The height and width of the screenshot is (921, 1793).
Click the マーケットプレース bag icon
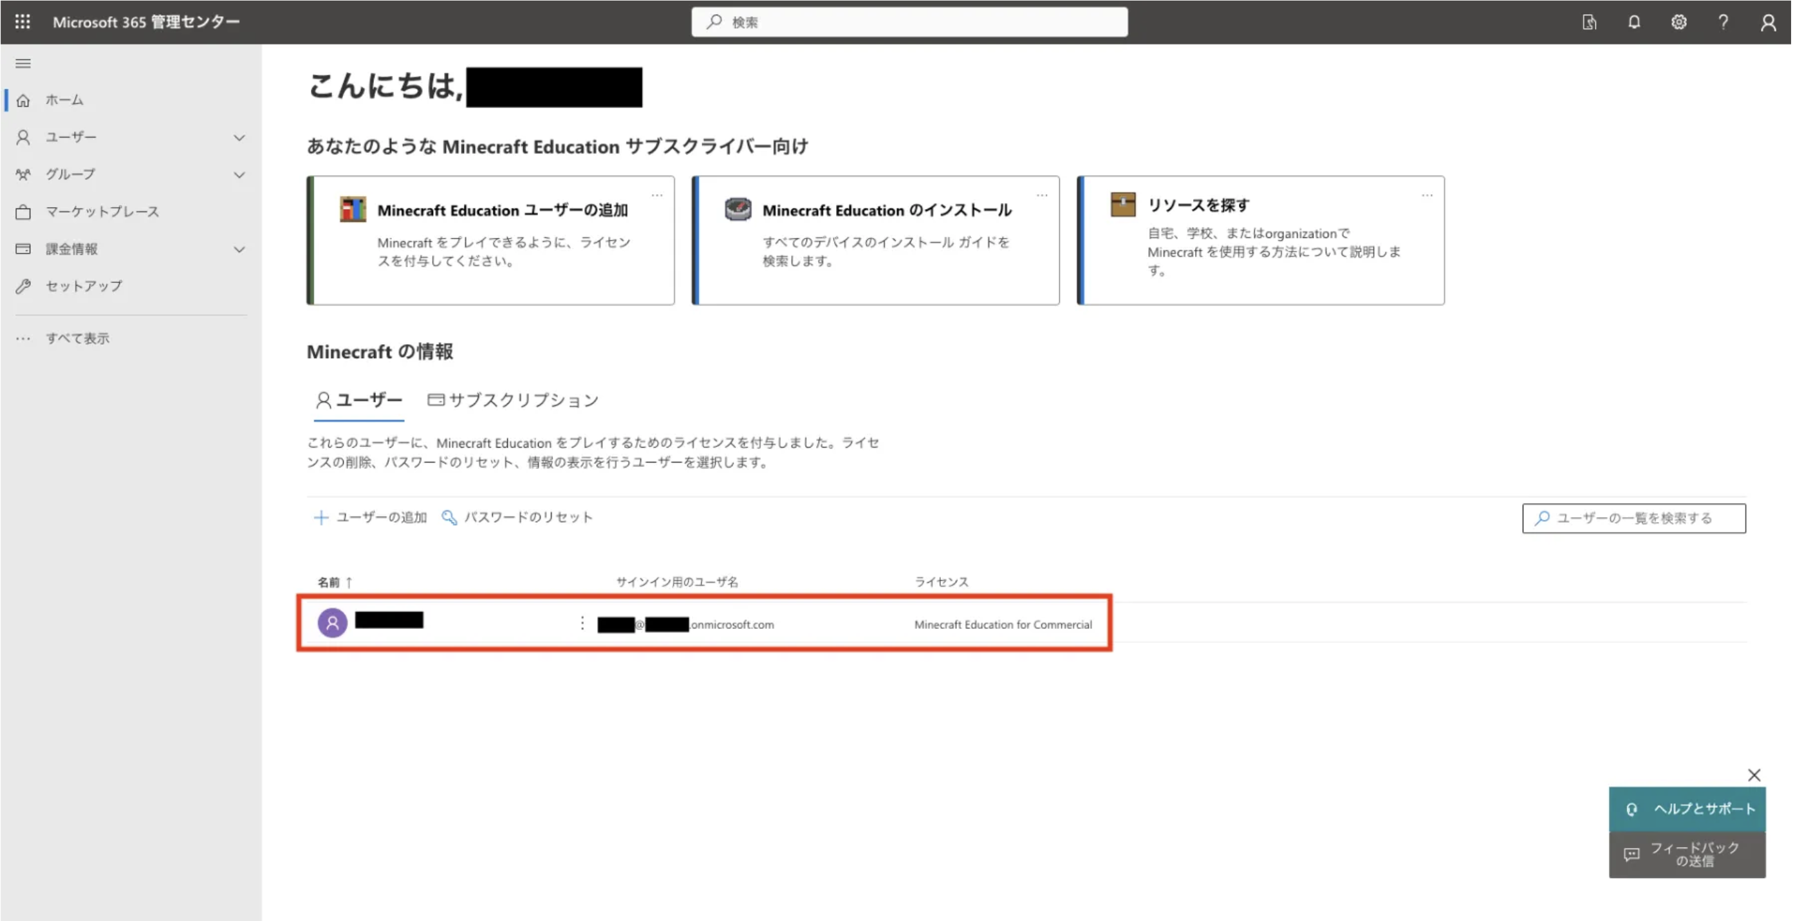(x=24, y=212)
